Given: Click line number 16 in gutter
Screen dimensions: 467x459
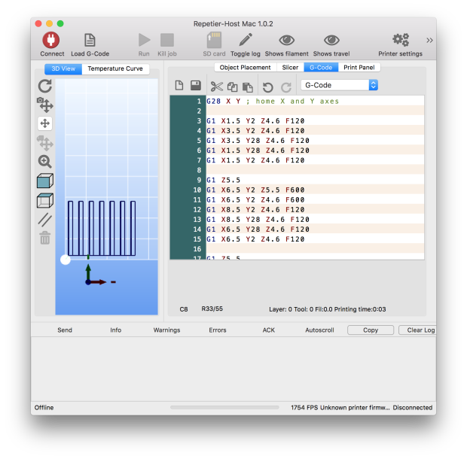Looking at the screenshot, I should pos(197,249).
